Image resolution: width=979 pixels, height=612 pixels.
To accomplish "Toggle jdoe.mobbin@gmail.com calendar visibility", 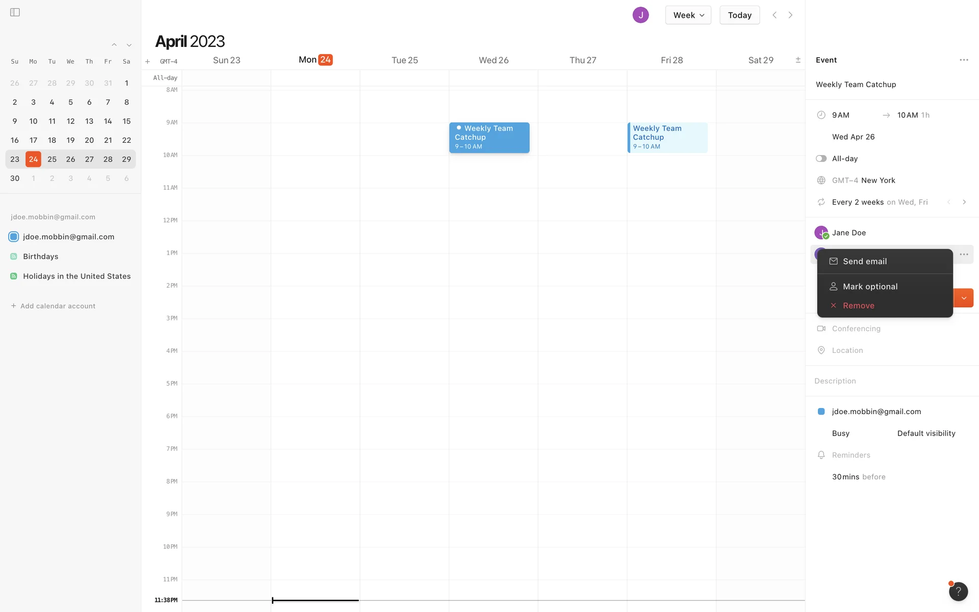I will [14, 237].
